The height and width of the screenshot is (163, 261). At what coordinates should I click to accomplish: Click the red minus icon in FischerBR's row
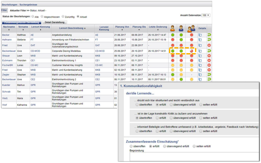tap(209, 65)
